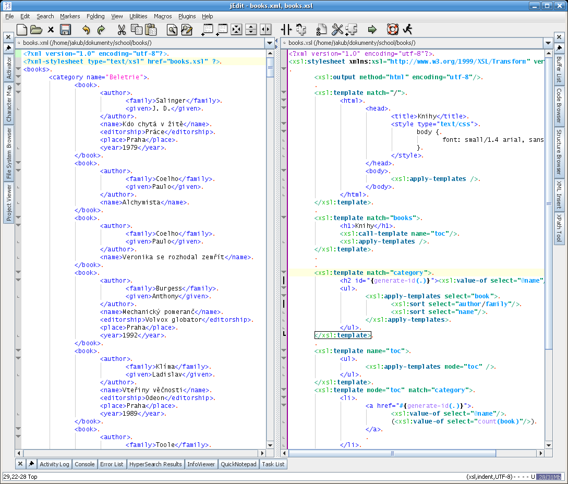Open Help with the lifebuoy icon
Image resolution: width=568 pixels, height=484 pixels.
[392, 29]
